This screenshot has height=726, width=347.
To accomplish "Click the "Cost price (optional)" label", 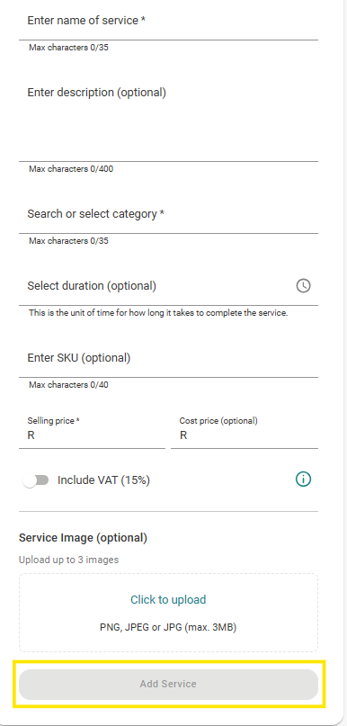I will (x=218, y=421).
